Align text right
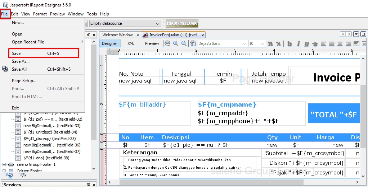Viewport: 368px width, 187px height. pyautogui.click(x=348, y=43)
